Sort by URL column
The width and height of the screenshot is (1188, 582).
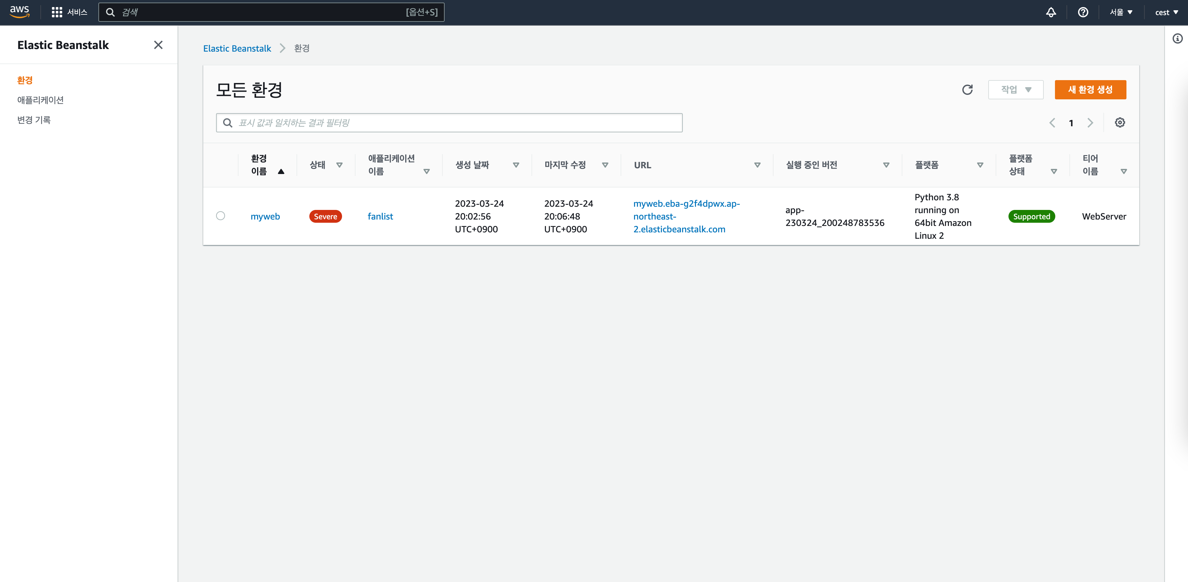pos(757,165)
